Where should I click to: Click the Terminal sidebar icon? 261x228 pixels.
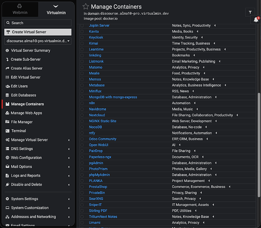click(7, 131)
